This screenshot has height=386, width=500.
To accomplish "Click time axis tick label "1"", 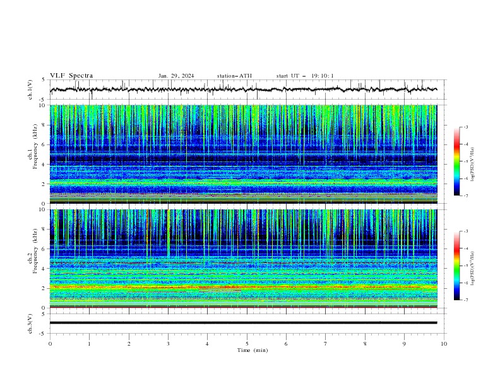I will click(x=89, y=344).
